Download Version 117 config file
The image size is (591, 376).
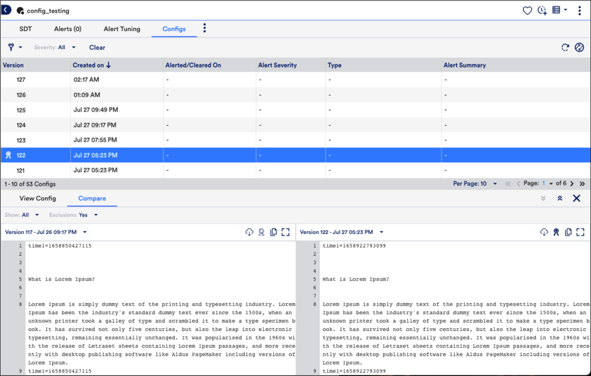tap(249, 232)
